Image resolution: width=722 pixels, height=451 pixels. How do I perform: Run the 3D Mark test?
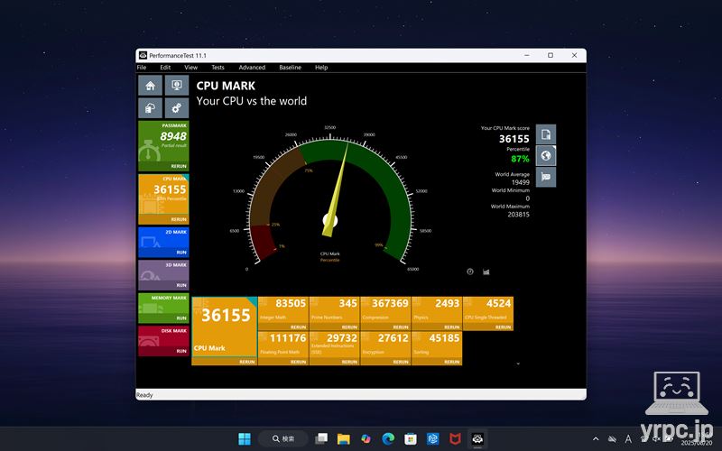(x=181, y=285)
